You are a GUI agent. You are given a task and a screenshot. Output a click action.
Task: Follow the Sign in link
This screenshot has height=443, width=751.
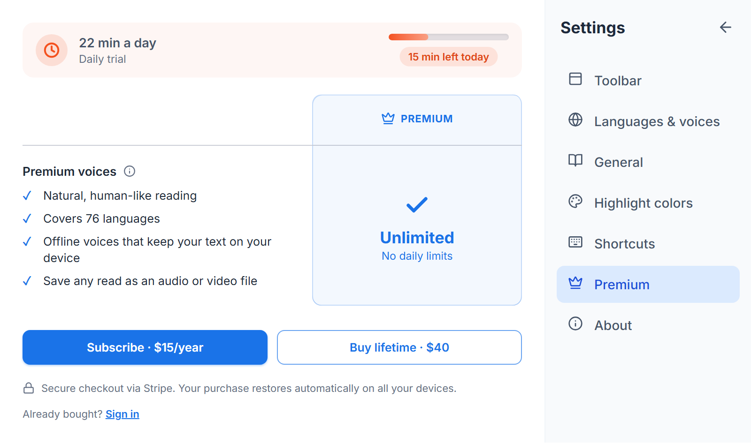coord(123,414)
